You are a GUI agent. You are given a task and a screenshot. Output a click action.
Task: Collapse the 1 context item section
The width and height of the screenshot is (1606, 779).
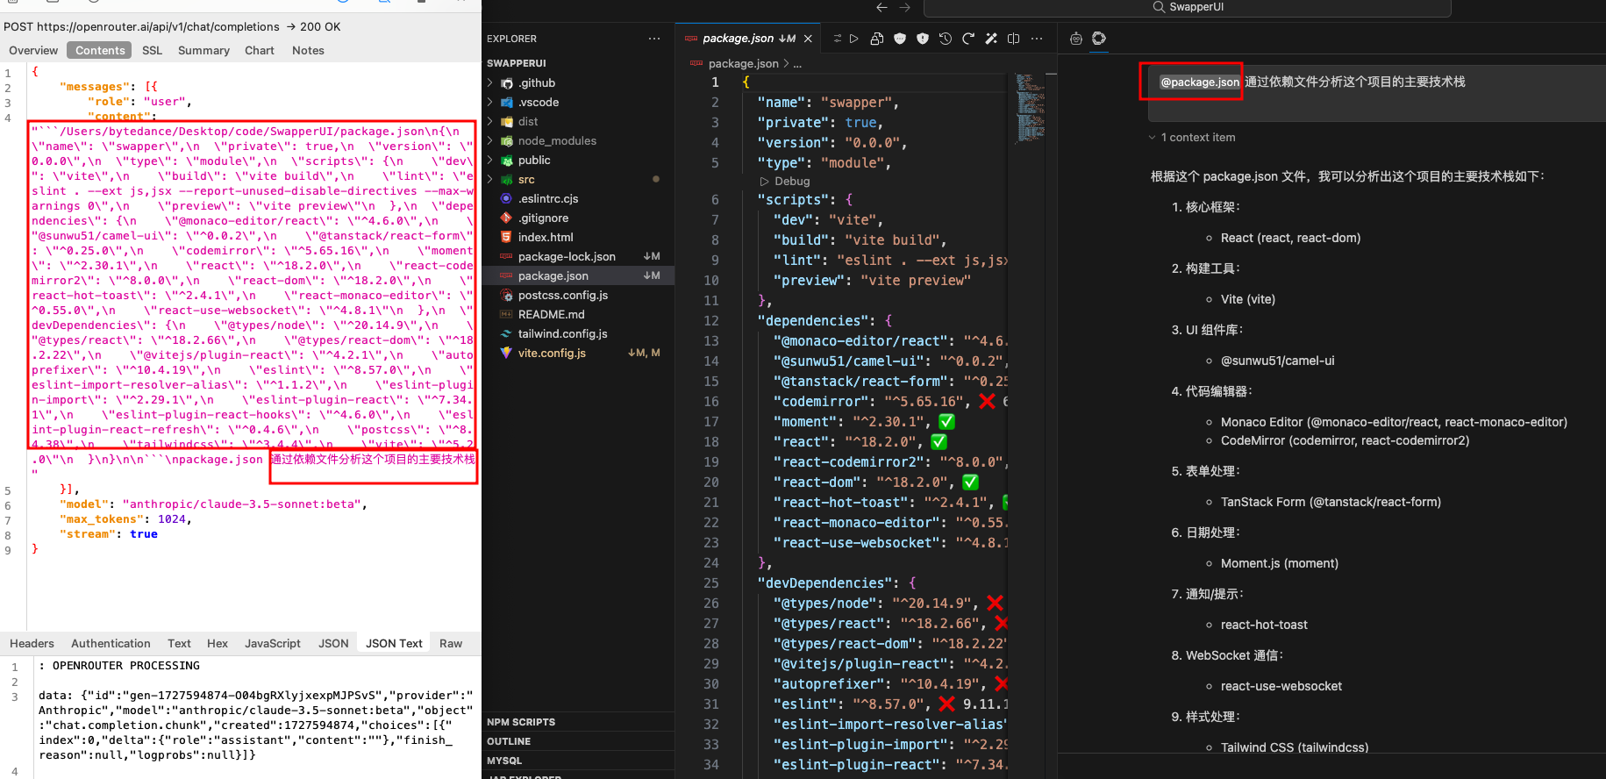point(1193,137)
